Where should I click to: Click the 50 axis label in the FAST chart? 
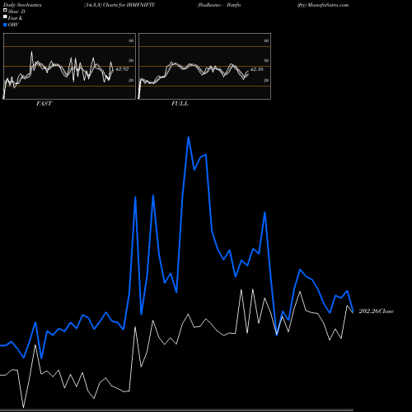pyautogui.click(x=131, y=60)
